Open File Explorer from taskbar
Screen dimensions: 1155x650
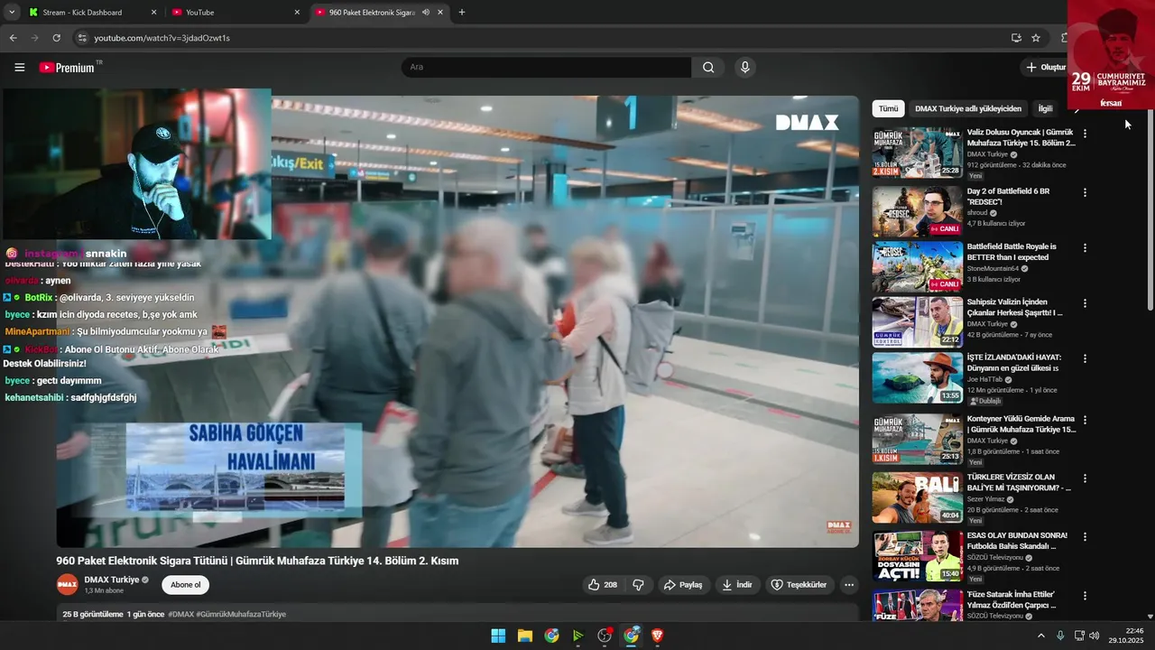click(x=524, y=636)
